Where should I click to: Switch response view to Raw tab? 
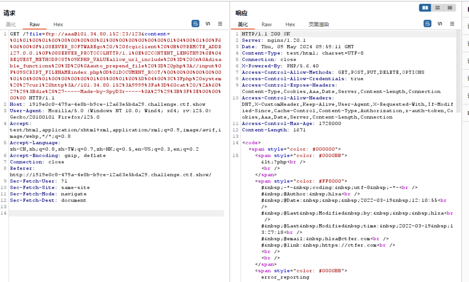pos(267,25)
